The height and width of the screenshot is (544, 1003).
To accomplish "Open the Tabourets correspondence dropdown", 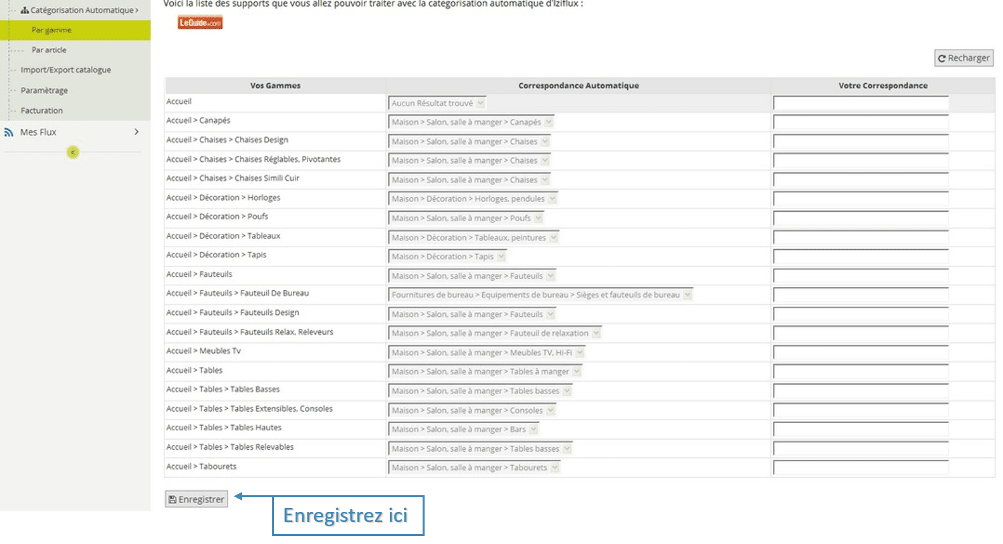I will (x=474, y=468).
